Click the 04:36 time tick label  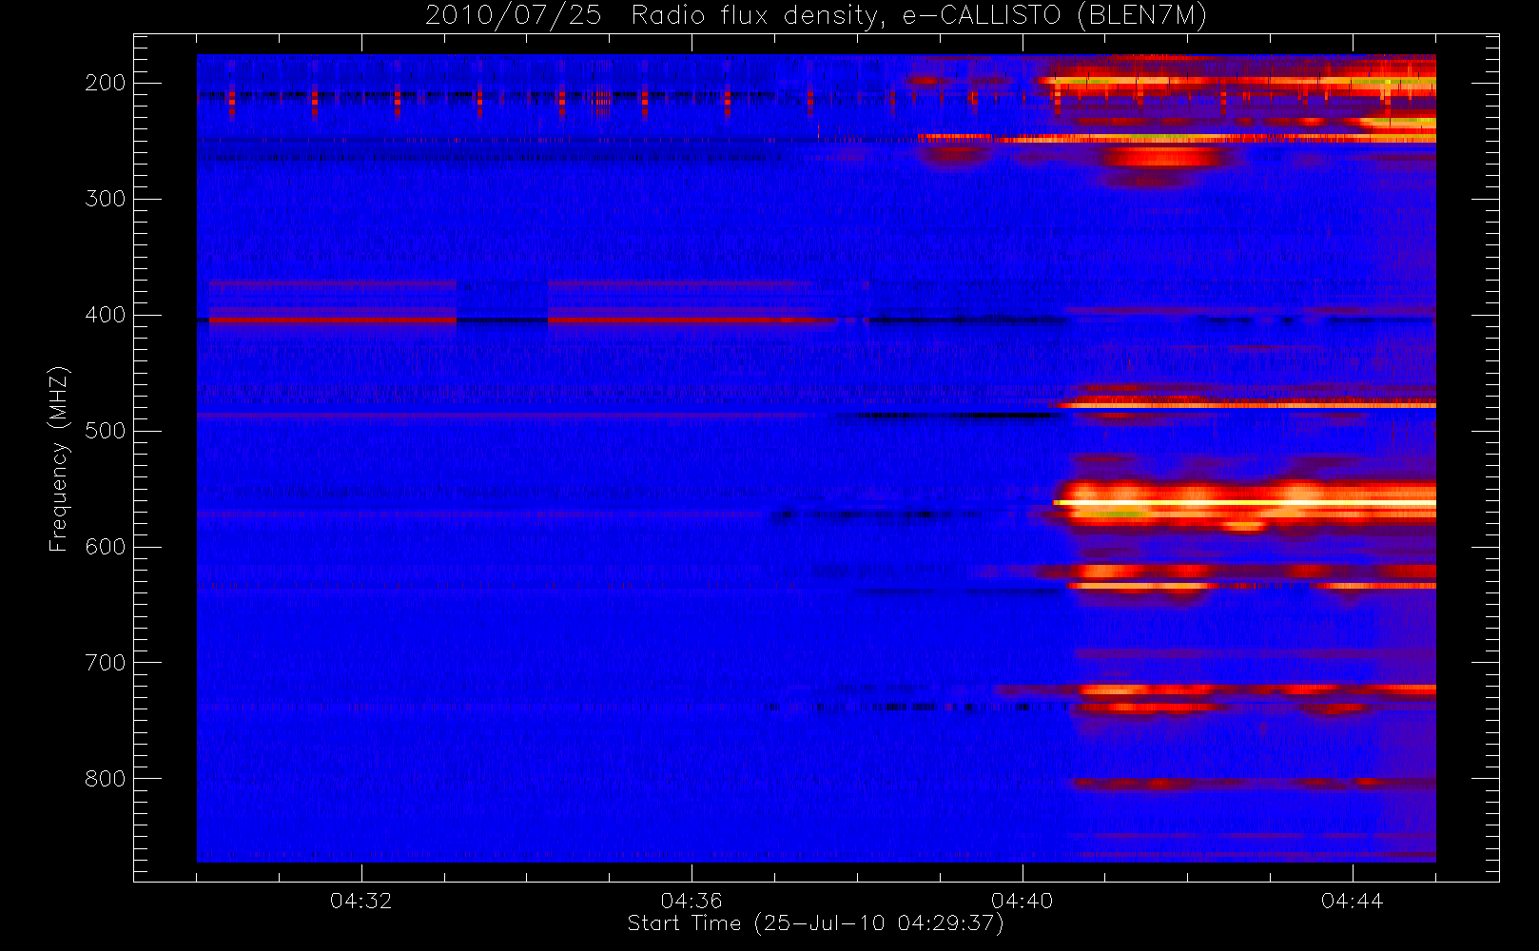tap(692, 901)
